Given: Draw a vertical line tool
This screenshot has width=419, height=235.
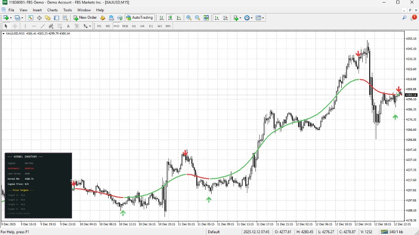Looking at the screenshot, I should (x=25, y=26).
